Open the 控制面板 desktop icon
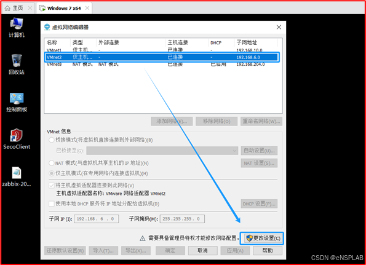Screen dimensions: 366x265 pos(17,102)
